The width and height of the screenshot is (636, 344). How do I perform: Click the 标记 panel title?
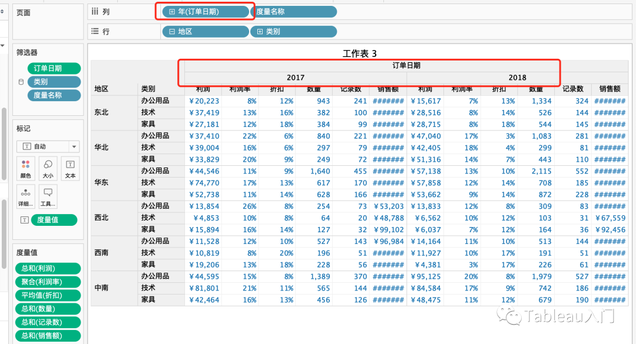tap(23, 128)
